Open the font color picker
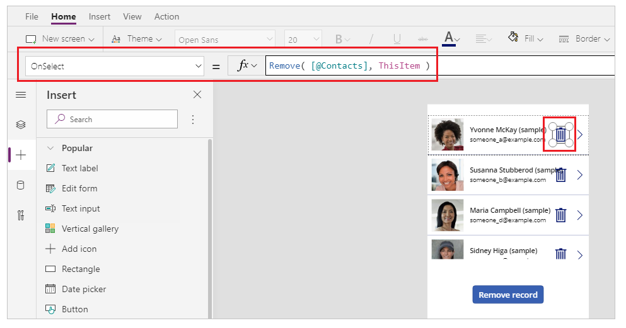This screenshot has width=626, height=328. (451, 38)
